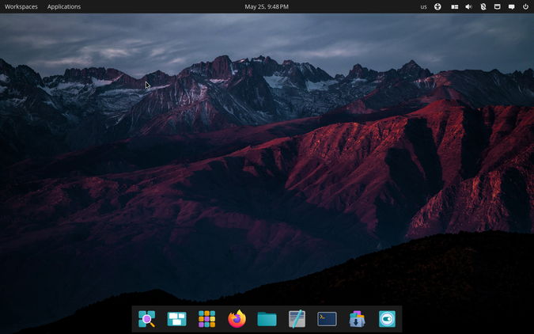The image size is (534, 334).
Task: Open the notifications applet
Action: [512, 6]
